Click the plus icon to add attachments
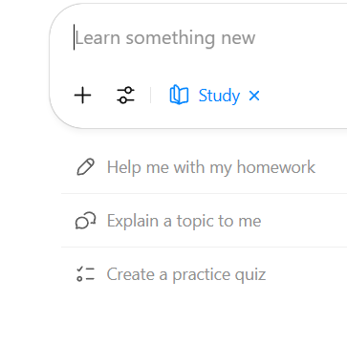The width and height of the screenshot is (347, 345). (83, 96)
